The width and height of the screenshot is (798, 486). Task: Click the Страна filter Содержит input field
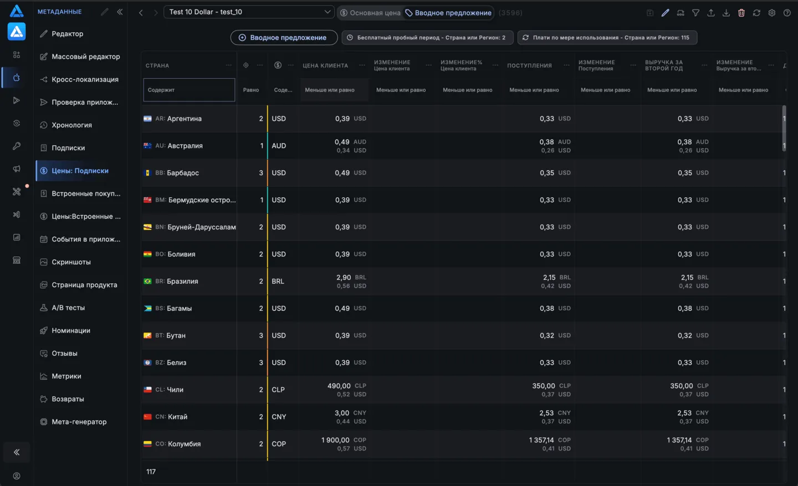pyautogui.click(x=189, y=90)
